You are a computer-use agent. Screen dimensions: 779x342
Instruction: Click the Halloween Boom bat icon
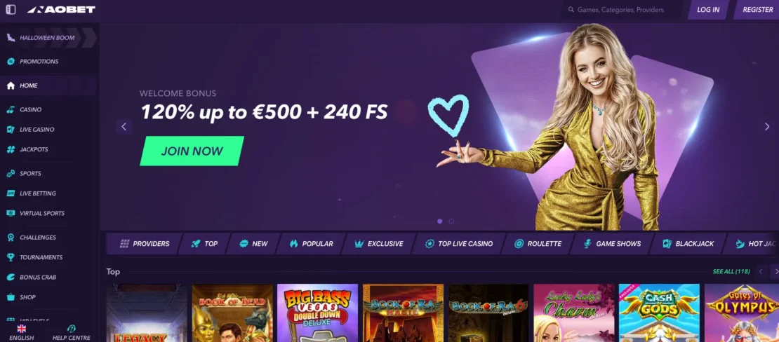point(11,38)
